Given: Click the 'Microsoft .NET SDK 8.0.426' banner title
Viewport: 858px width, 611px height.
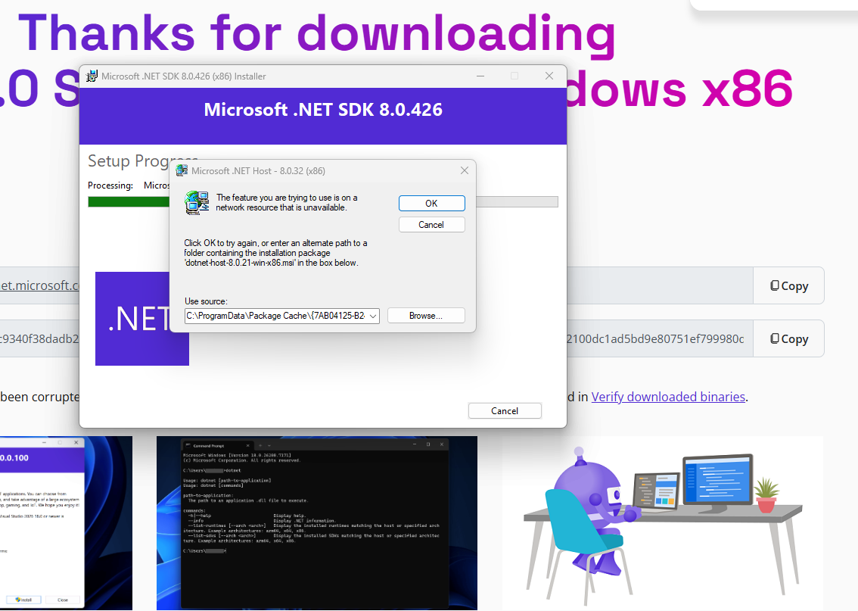Looking at the screenshot, I should (x=323, y=110).
